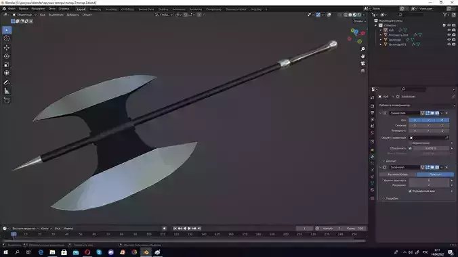Viewport: 458px width, 257px height.
Task: Open the Добавить menu in viewport header
Action: click(x=72, y=15)
